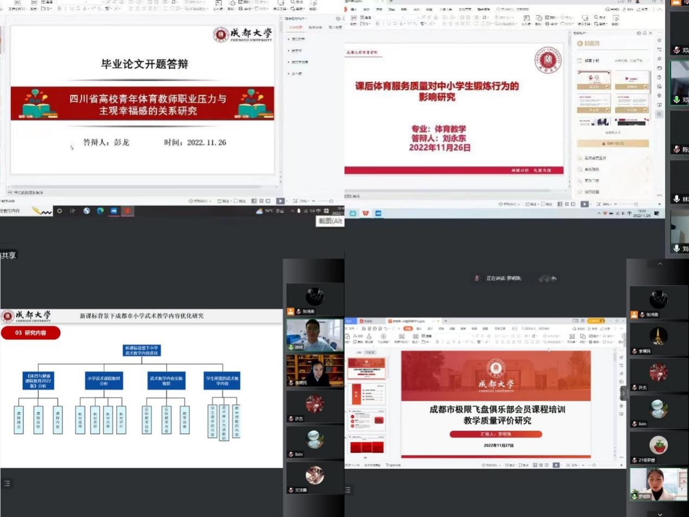
Task: Start slideshow from status bar in 彭龙 window
Action: pos(280,201)
